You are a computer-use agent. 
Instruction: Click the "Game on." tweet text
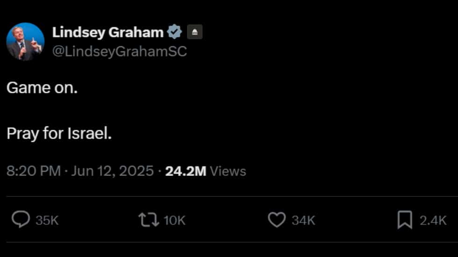coord(42,88)
